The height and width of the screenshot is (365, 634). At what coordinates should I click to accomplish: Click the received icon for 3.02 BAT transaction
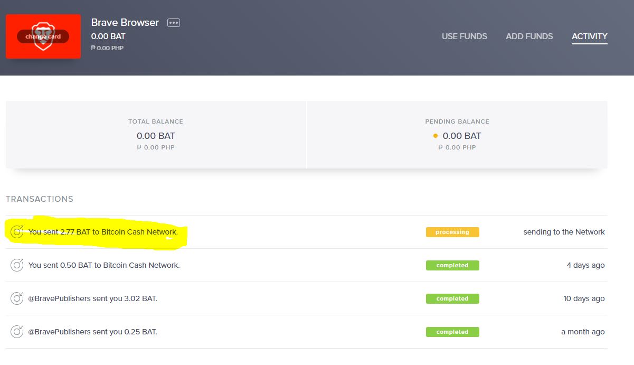[x=17, y=298]
